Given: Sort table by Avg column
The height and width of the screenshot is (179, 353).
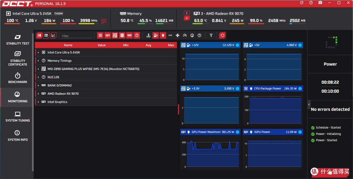Looking at the screenshot, I should 148,45.
